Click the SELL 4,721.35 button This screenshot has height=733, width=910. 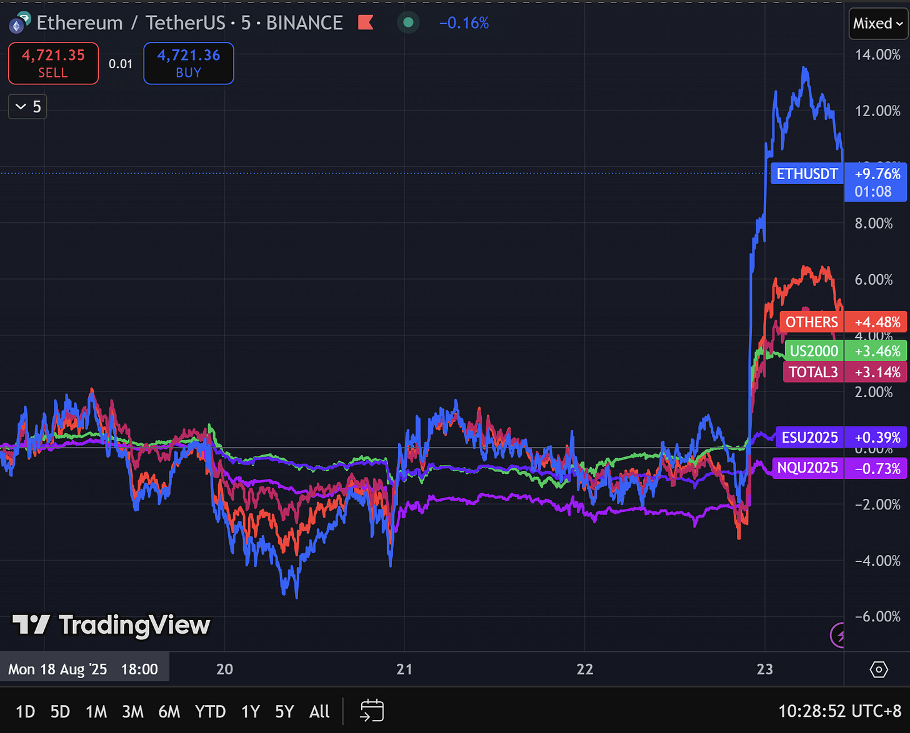[x=53, y=63]
